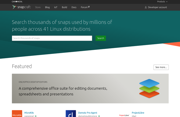This screenshot has height=117, width=180.
Task: Click the See more... button
Action: coord(161,67)
